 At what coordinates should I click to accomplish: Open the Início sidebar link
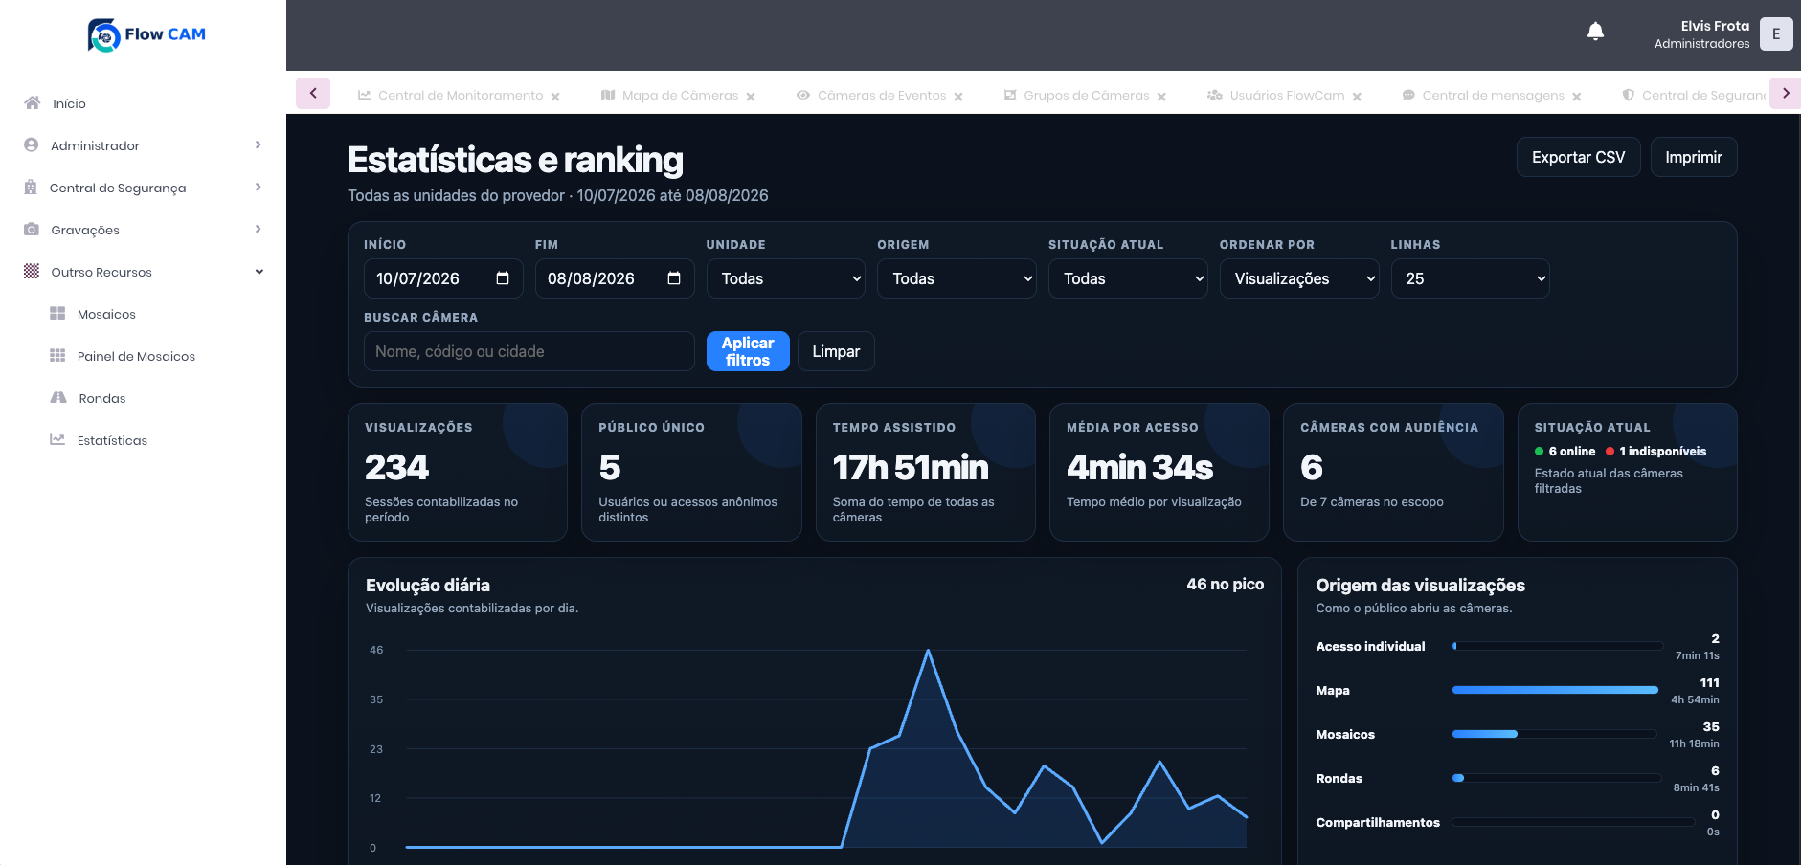click(69, 103)
